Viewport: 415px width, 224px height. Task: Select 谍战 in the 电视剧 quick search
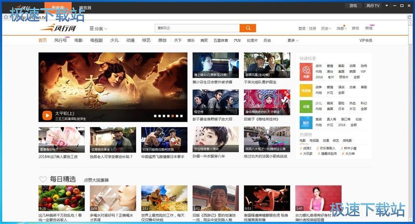341,87
